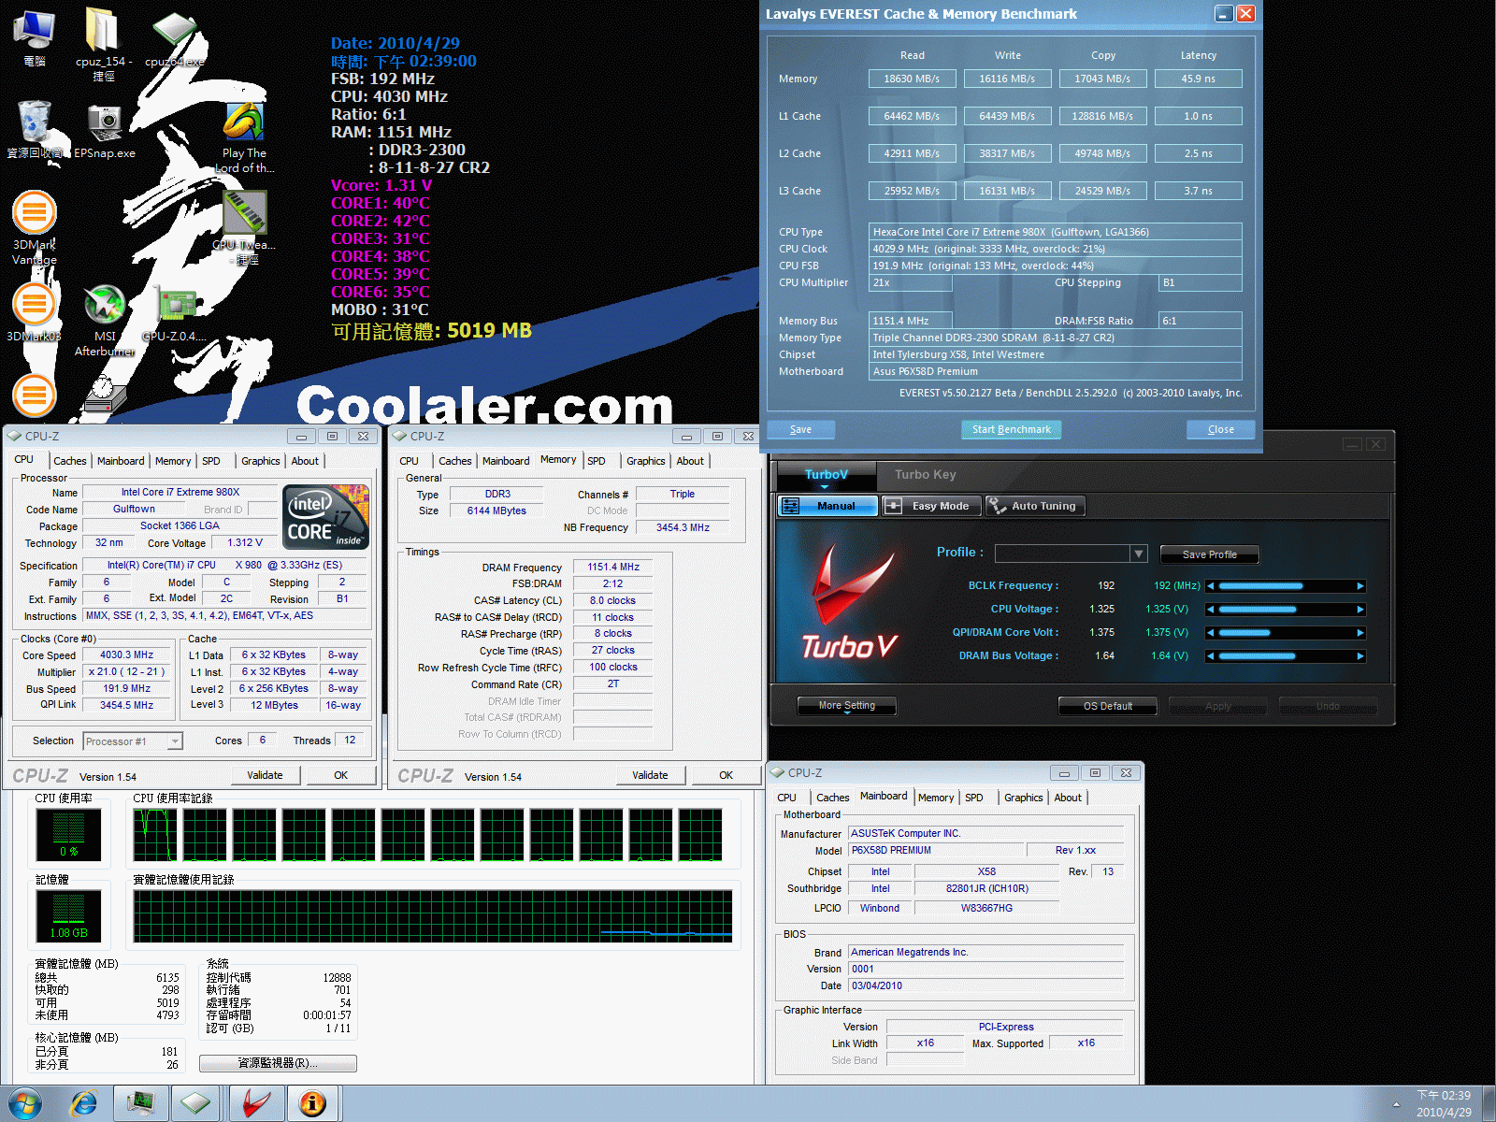Launch cpuz64.exe from the desktop
Screen dimensions: 1496x1122
(175, 39)
